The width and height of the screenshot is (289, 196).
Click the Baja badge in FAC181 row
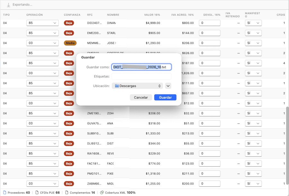tap(69, 163)
